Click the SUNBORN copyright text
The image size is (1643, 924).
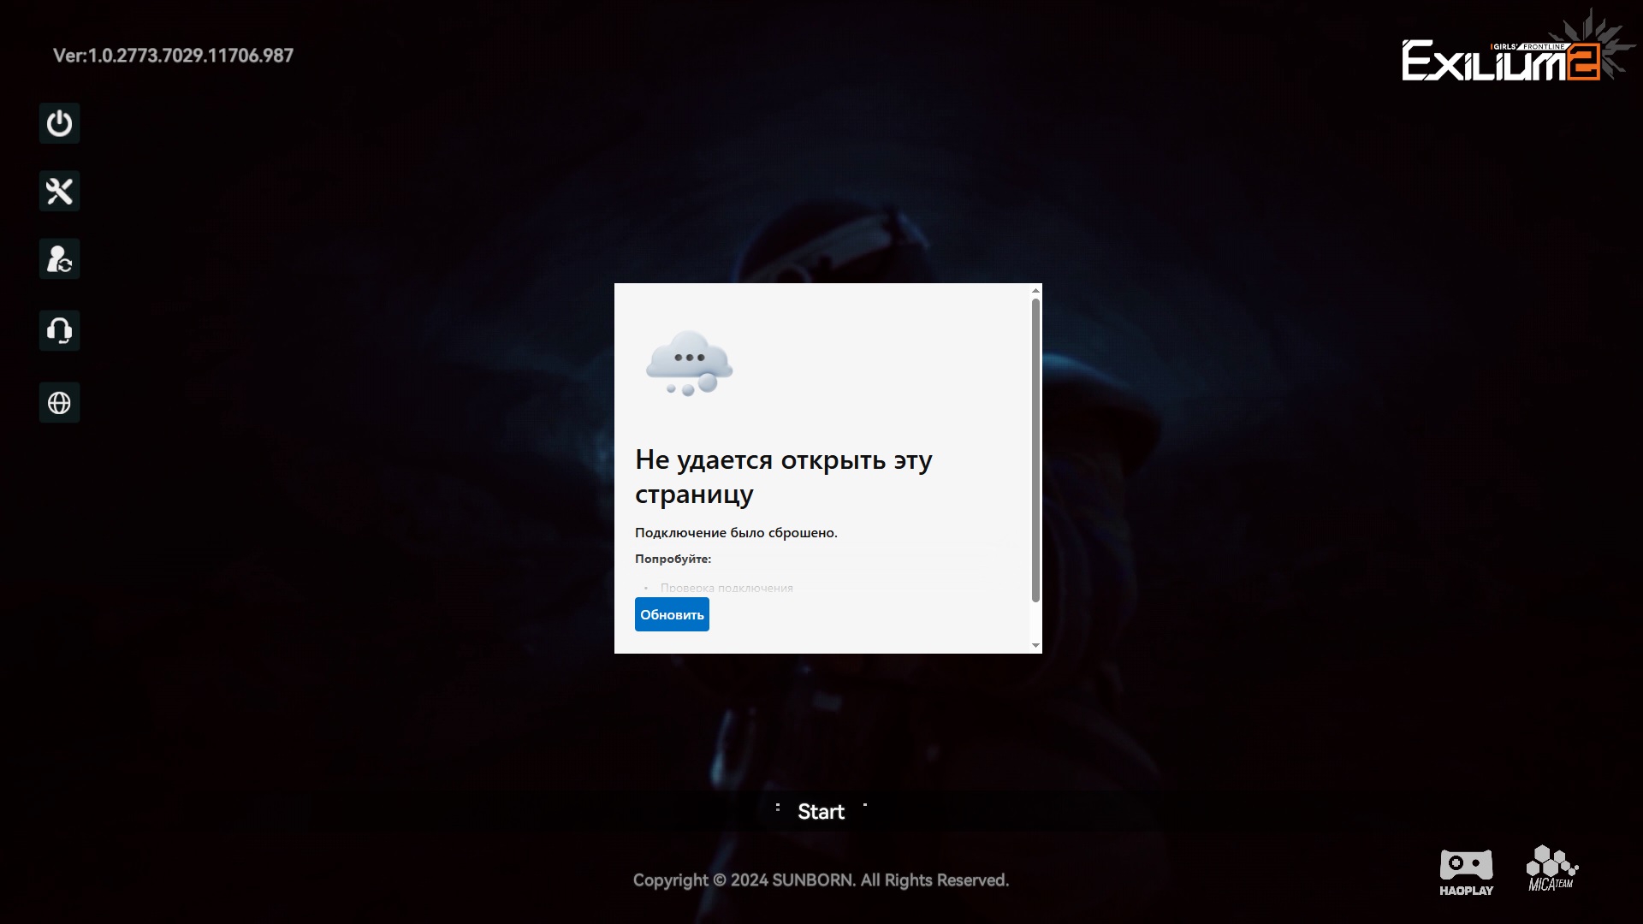click(x=821, y=880)
